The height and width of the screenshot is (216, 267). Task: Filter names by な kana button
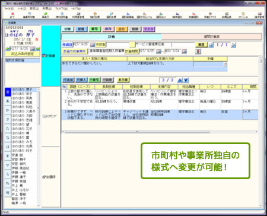tap(8, 138)
